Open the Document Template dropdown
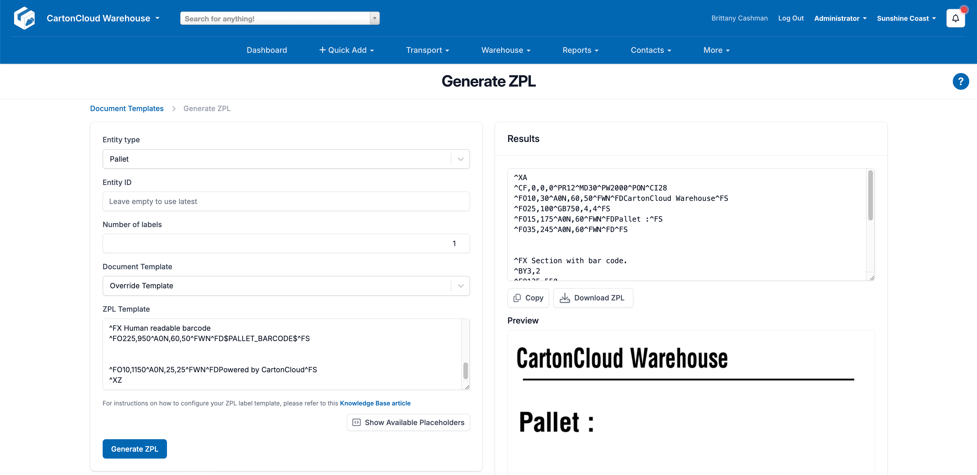Viewport: 977px width, 475px height. coord(460,286)
